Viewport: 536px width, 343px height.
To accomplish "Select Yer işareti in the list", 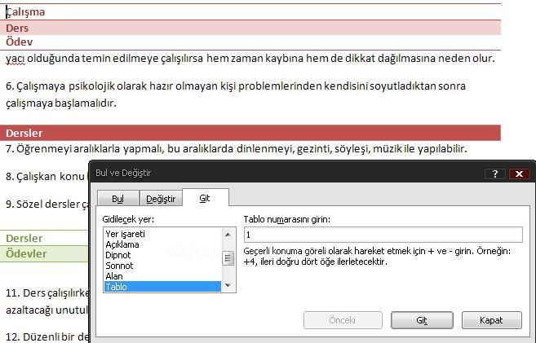I will pos(162,234).
